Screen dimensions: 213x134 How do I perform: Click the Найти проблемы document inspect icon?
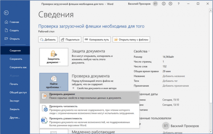tap(54, 79)
